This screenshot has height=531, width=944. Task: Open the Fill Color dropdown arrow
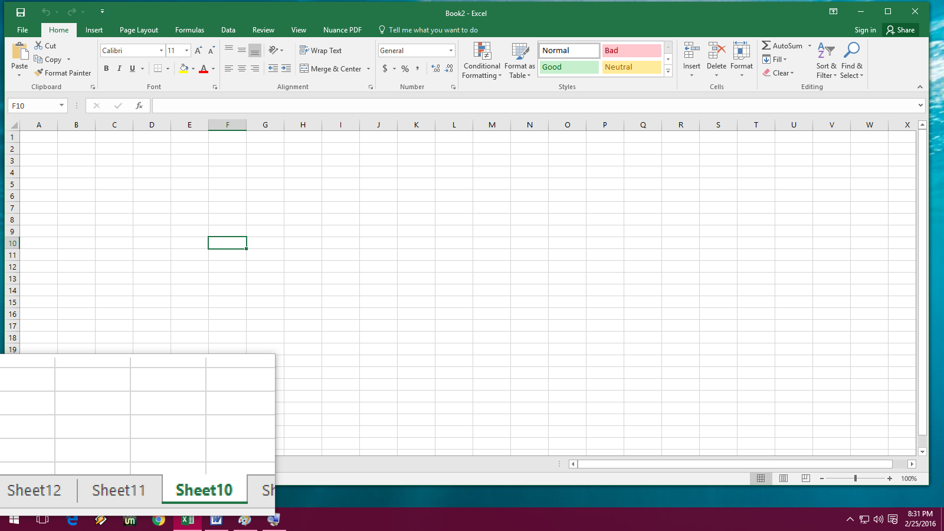pos(193,69)
